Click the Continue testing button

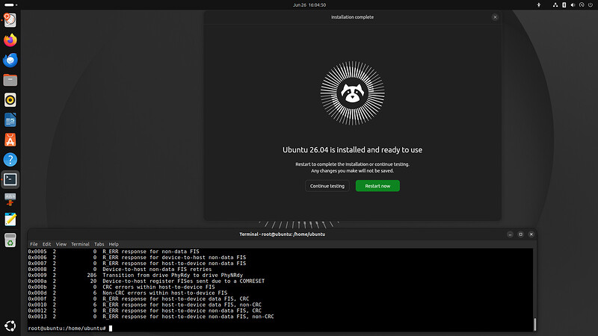point(327,186)
